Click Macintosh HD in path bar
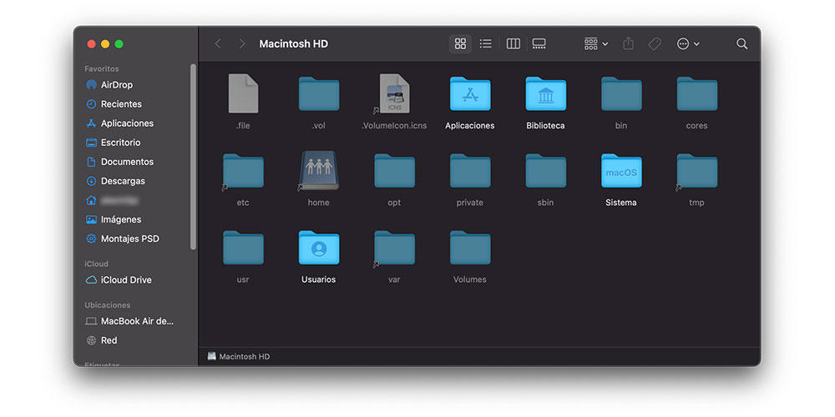This screenshot has width=835, height=417. (244, 356)
